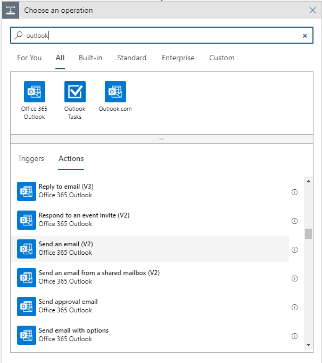Show info for Respond to an event invite
This screenshot has height=363, width=322.
pos(294,221)
